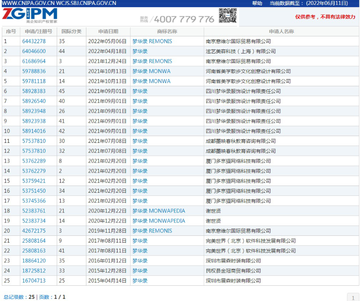Click the QR code image
Screen dimensions: 360x301
point(228,16)
